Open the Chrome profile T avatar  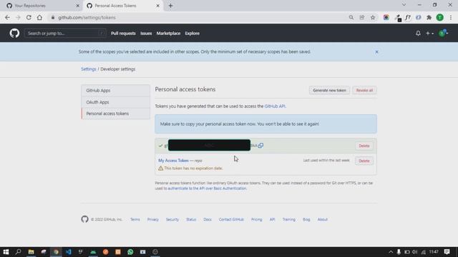(x=439, y=17)
